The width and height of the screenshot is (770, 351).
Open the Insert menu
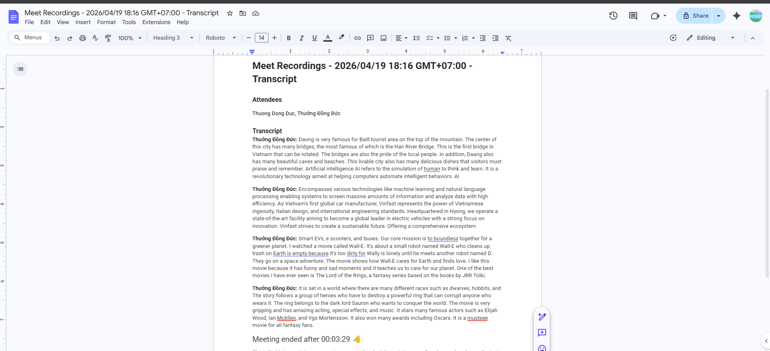83,22
